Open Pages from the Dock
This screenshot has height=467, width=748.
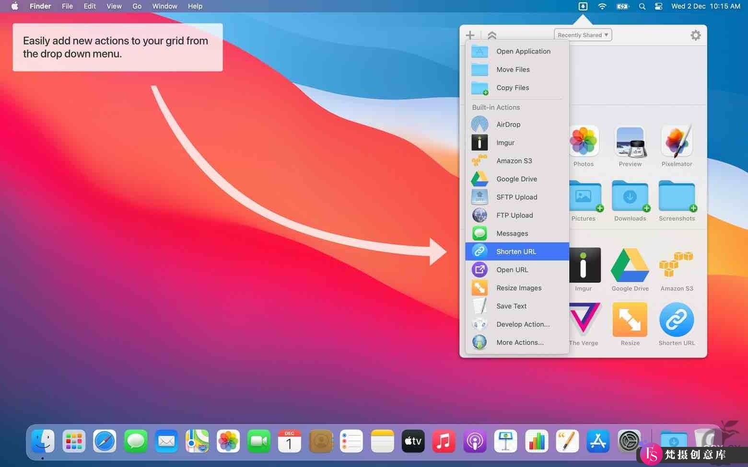tap(567, 441)
